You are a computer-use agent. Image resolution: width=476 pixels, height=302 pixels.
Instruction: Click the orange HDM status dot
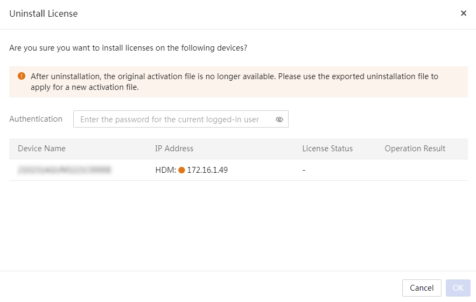tap(181, 170)
